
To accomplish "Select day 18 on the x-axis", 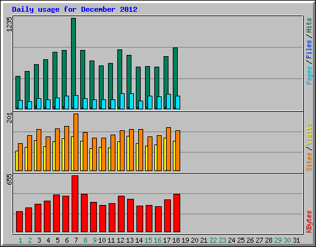I will coord(176,240).
